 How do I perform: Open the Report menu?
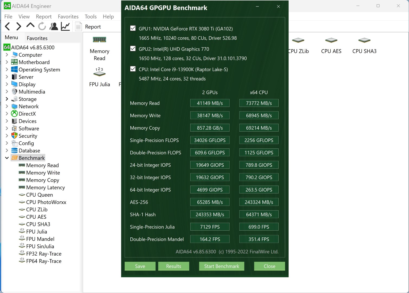click(x=44, y=17)
